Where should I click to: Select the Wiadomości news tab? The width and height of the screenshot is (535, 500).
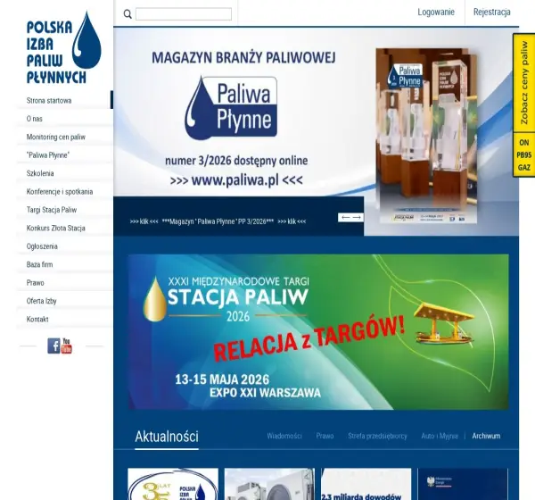click(284, 436)
